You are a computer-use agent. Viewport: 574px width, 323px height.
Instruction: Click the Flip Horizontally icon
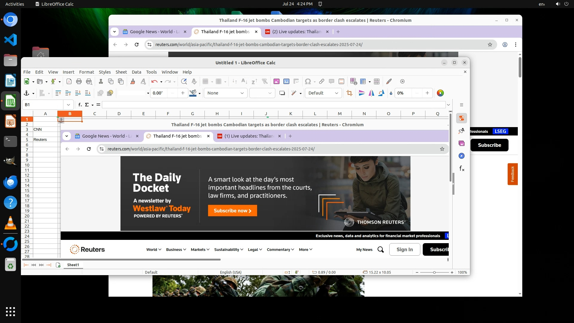[371, 93]
